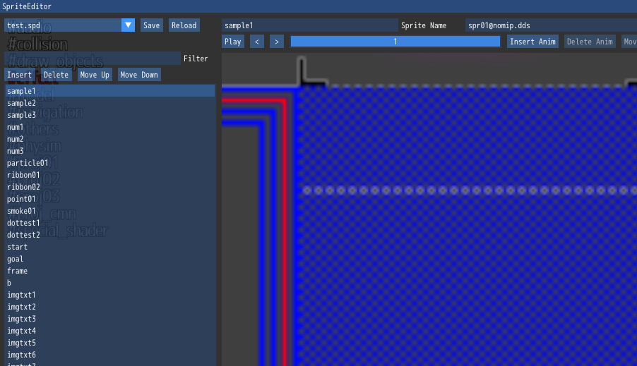Select b in the sprite list
This screenshot has width=637, height=366.
click(x=109, y=283)
